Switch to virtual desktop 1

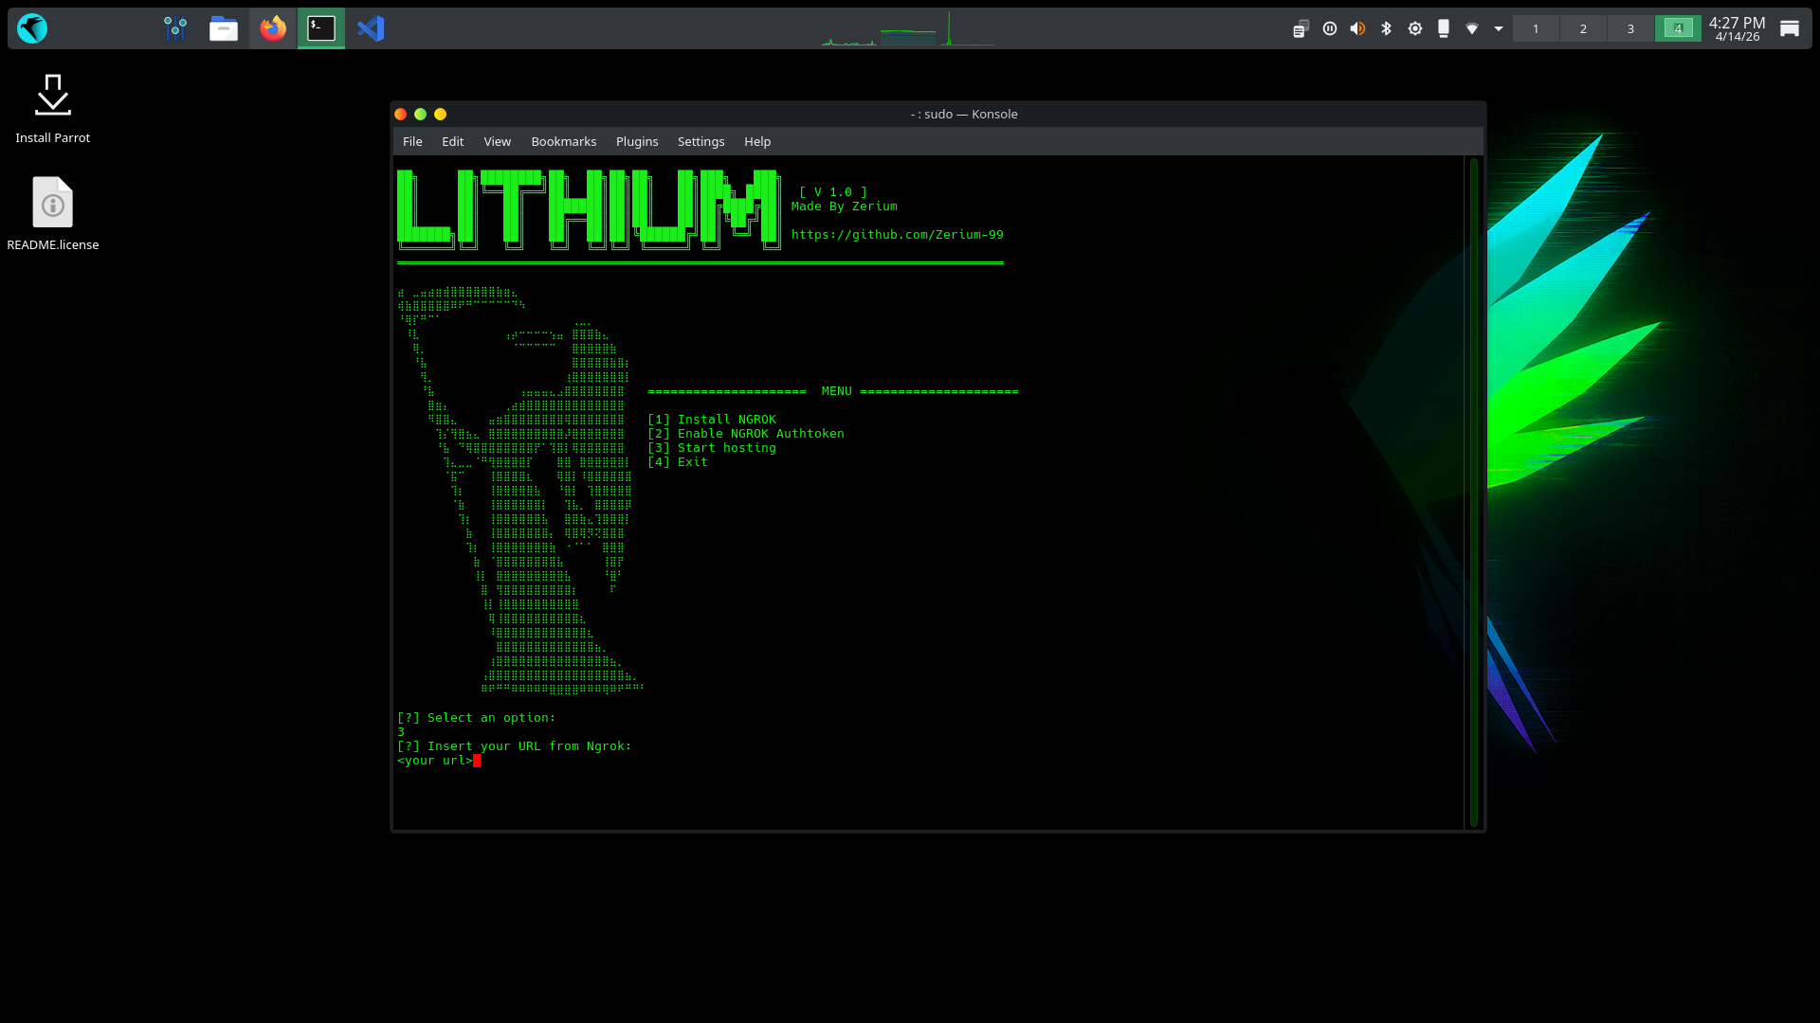[x=1536, y=28]
